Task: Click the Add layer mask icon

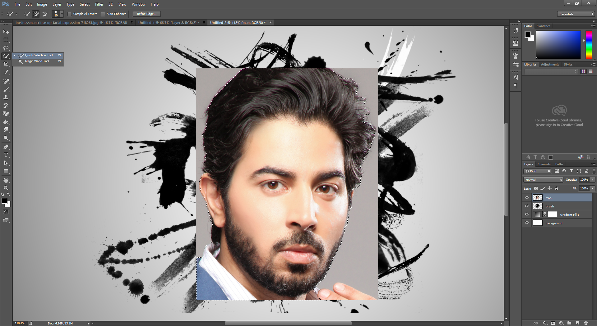Action: [x=552, y=323]
